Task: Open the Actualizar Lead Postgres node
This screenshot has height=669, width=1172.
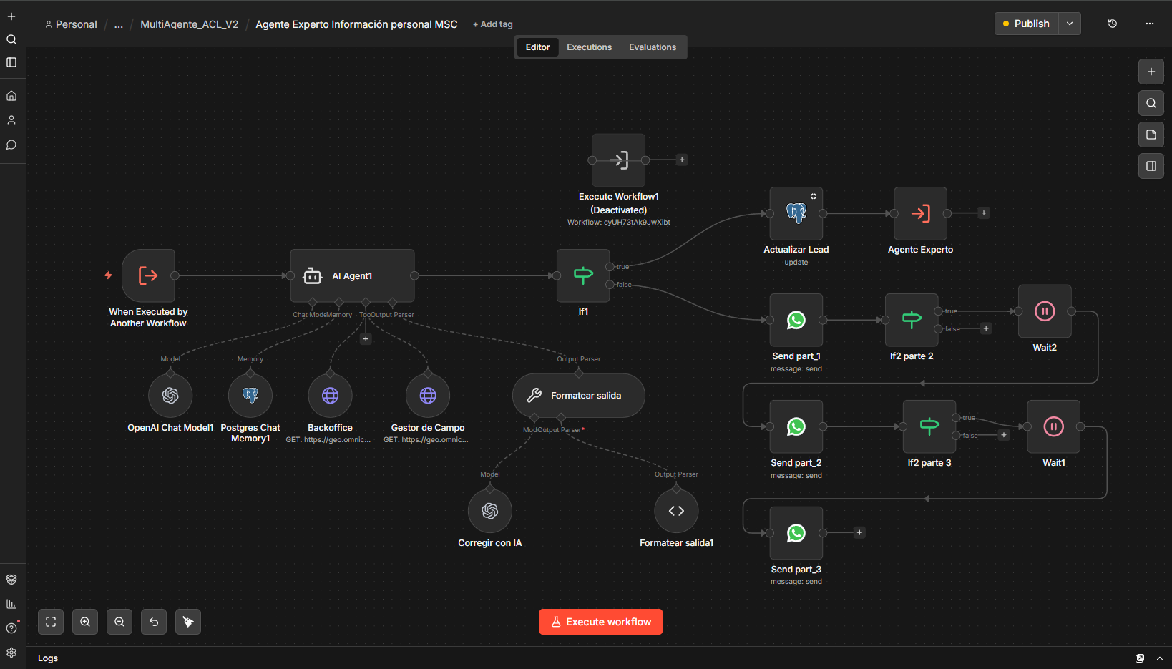Action: click(x=796, y=213)
